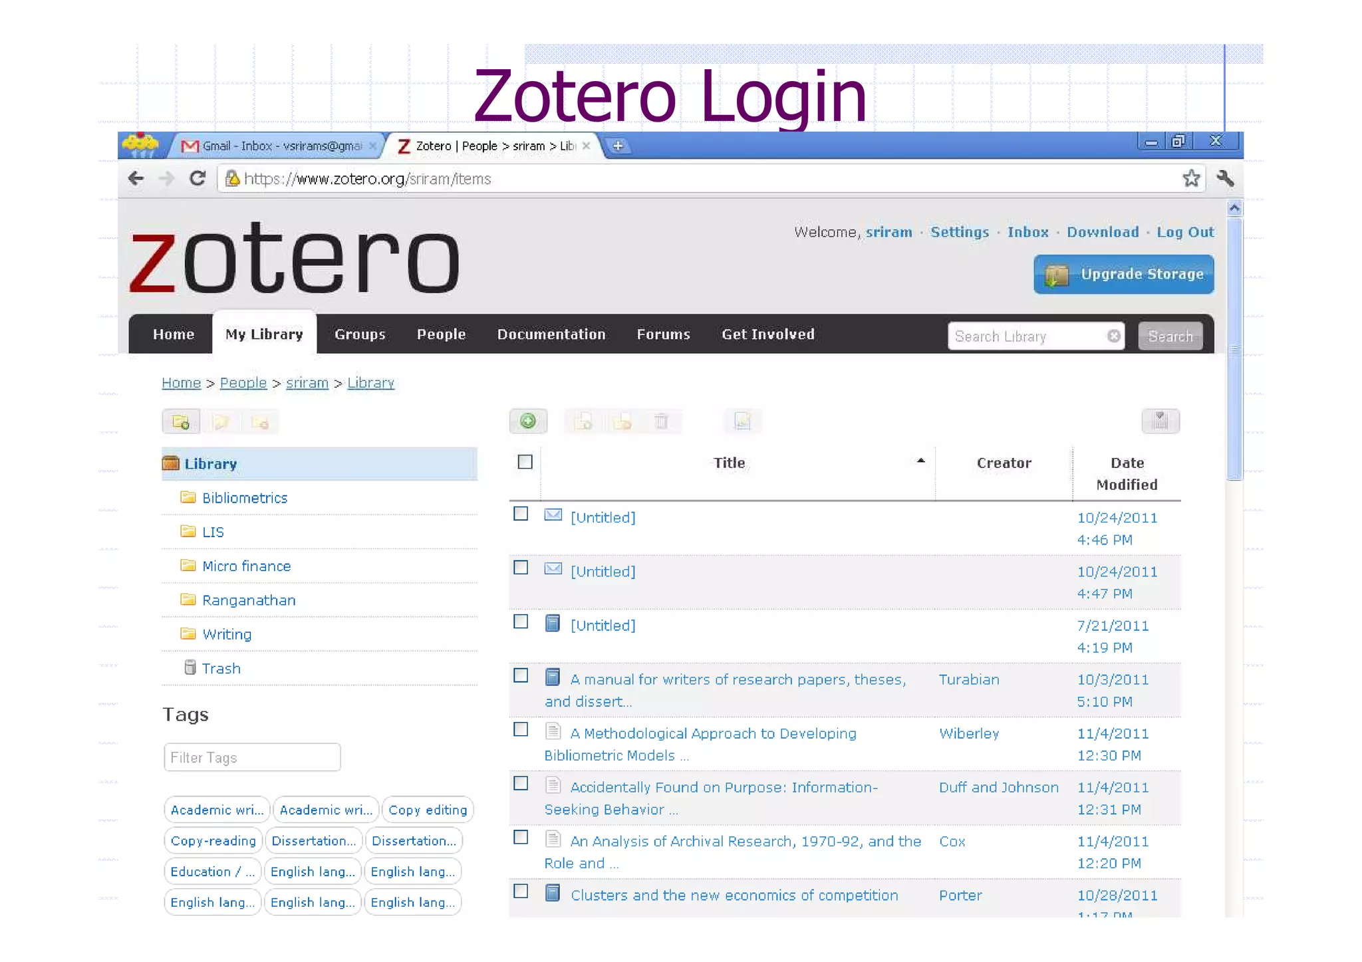Click the rename collection icon

(220, 421)
